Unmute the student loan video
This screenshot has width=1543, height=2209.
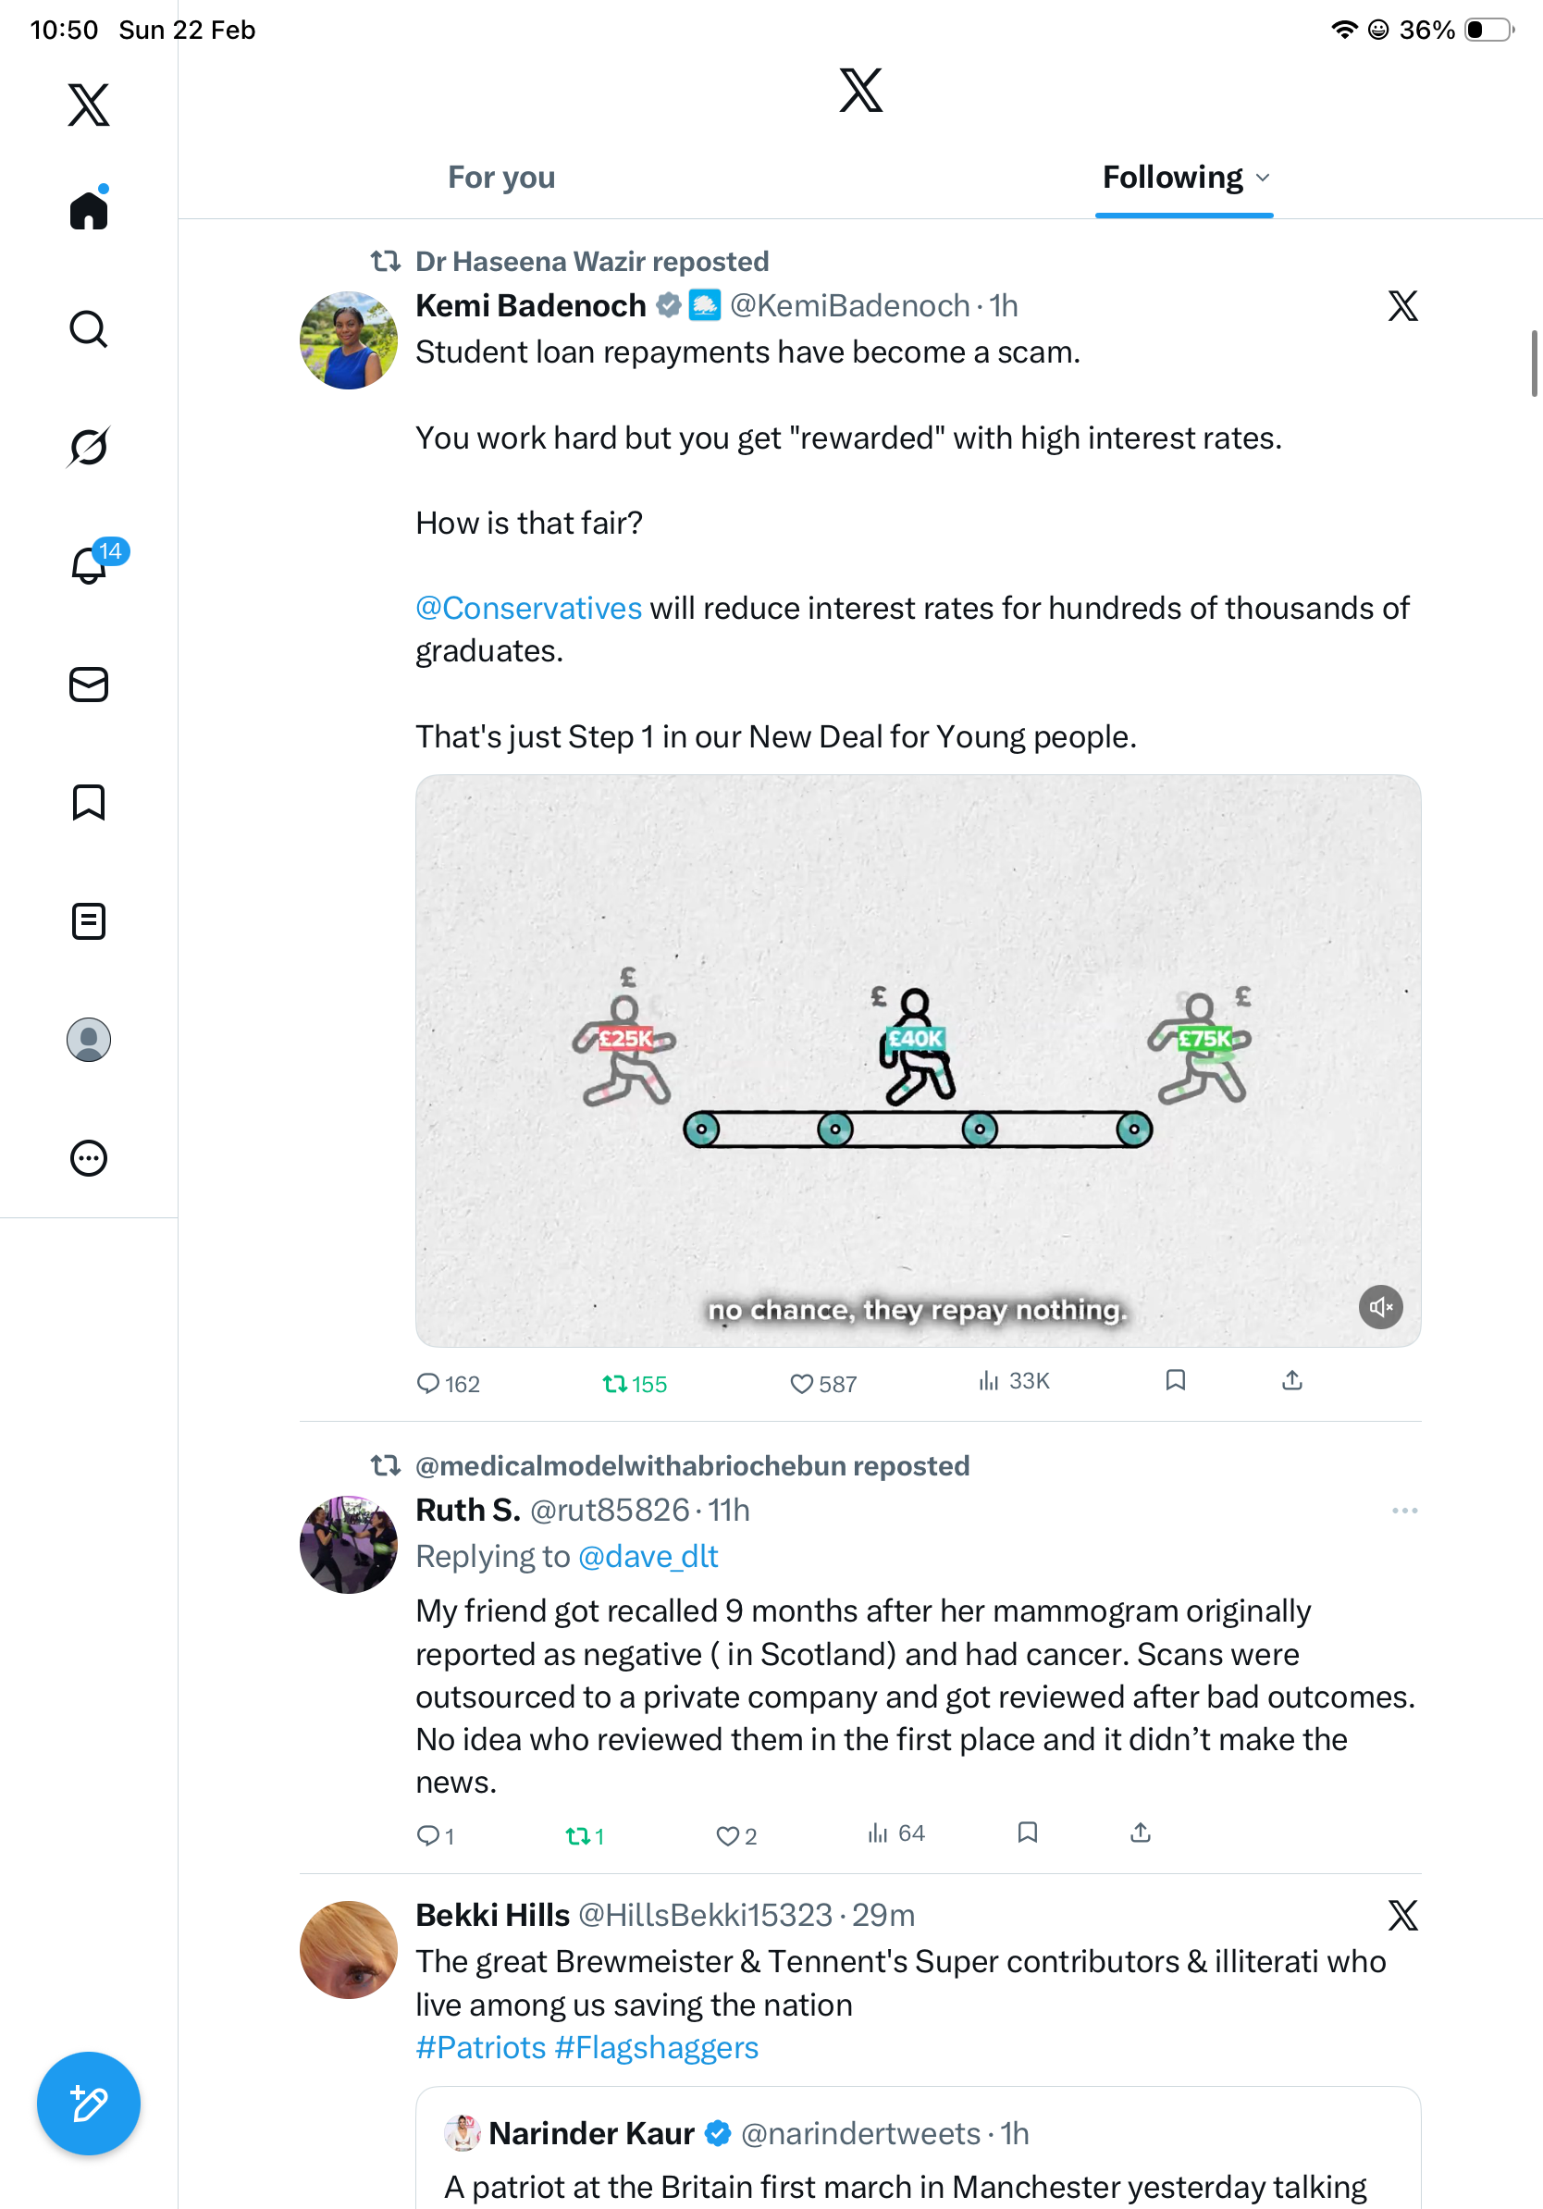[1379, 1306]
